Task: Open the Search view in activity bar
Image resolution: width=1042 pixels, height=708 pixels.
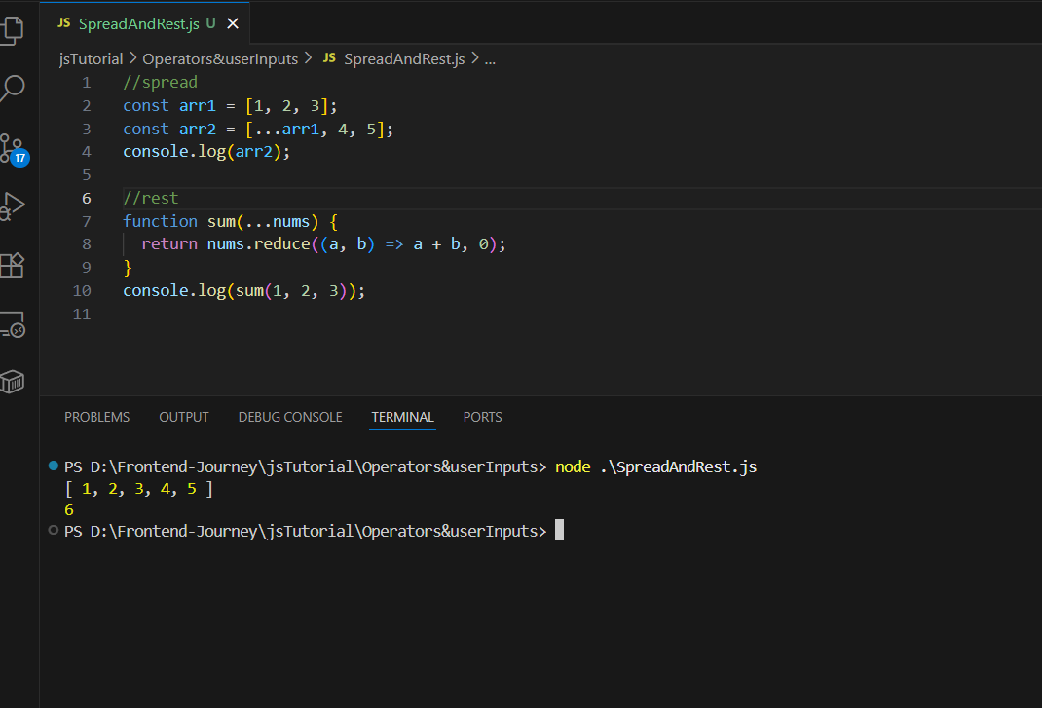Action: 12,88
